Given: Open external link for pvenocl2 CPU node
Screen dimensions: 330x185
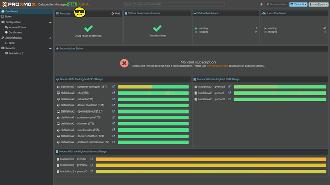Looking at the screenshot, I should pos(229,99).
